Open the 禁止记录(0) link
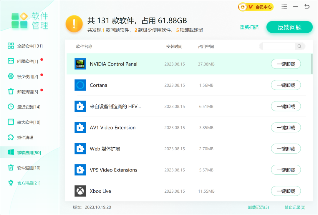This screenshot has width=318, height=215. pyautogui.click(x=295, y=207)
